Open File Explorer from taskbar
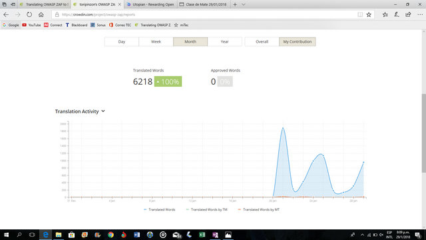426x240 pixels. coord(59,235)
